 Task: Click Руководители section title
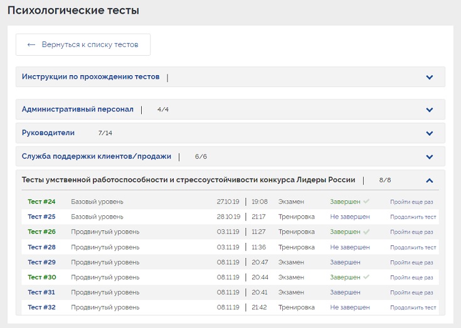click(48, 133)
